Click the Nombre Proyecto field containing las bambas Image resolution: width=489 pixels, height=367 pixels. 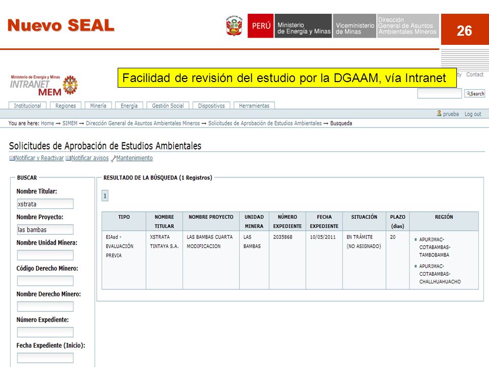coord(45,229)
